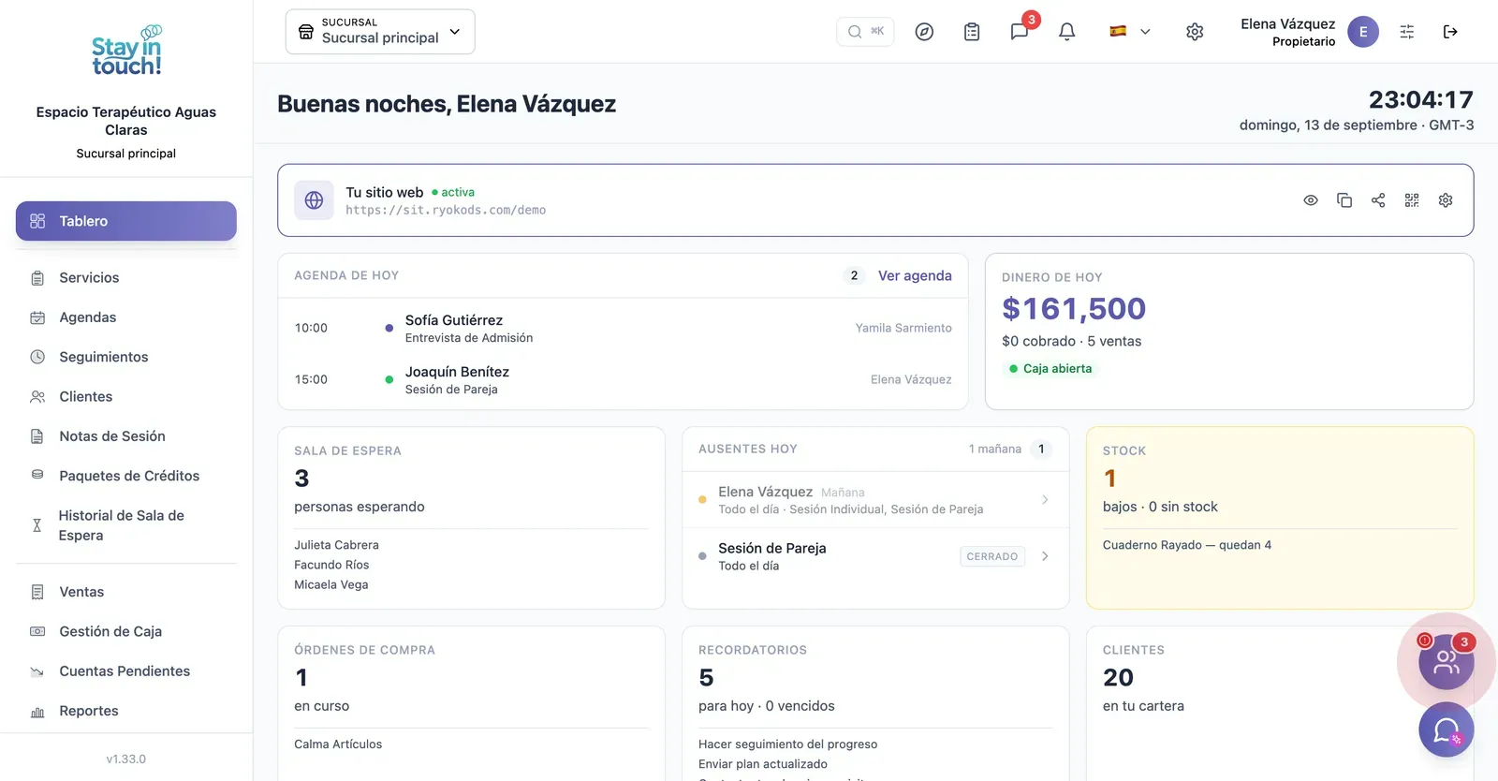The height and width of the screenshot is (781, 1498).
Task: Open Clientes in the sidebar
Action: (x=126, y=397)
